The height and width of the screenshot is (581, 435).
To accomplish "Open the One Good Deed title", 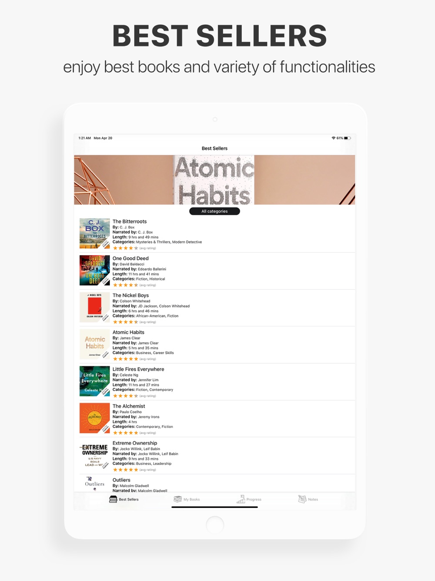I will pyautogui.click(x=130, y=258).
